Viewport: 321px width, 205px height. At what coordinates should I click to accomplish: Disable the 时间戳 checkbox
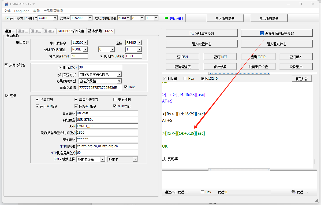point(165,79)
